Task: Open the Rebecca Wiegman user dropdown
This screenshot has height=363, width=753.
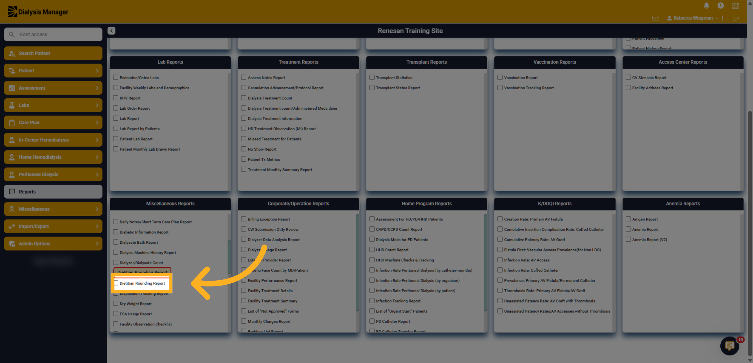Action: (x=692, y=18)
